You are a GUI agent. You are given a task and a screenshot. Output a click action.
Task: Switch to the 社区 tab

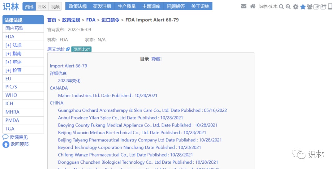tap(42, 7)
